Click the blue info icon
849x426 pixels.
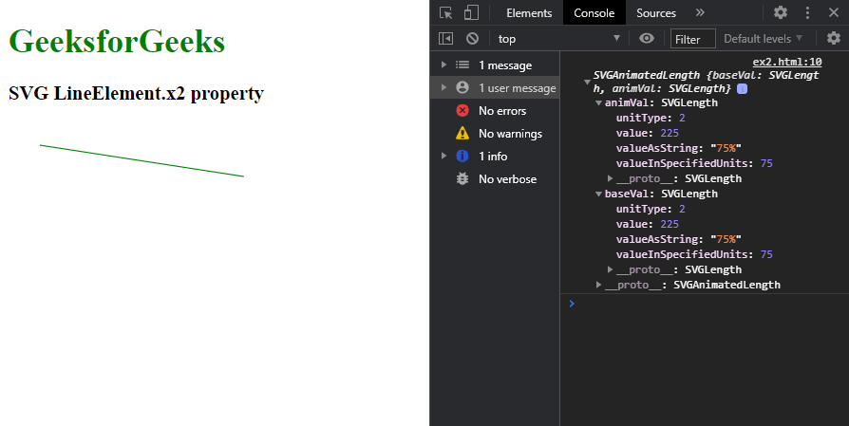[x=462, y=156]
